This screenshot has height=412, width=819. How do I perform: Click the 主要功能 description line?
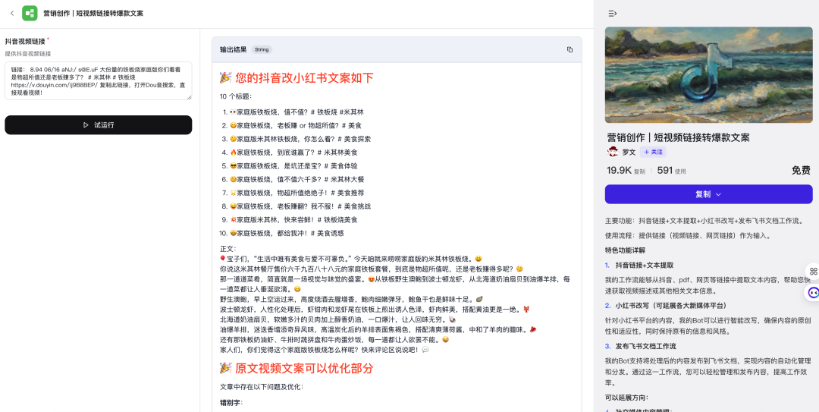coord(704,221)
